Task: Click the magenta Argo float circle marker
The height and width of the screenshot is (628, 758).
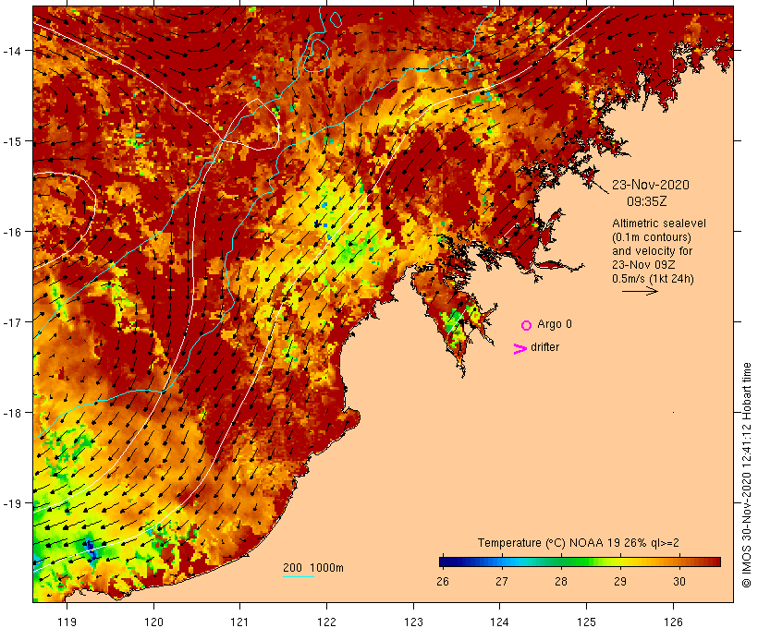Action: pyautogui.click(x=527, y=325)
